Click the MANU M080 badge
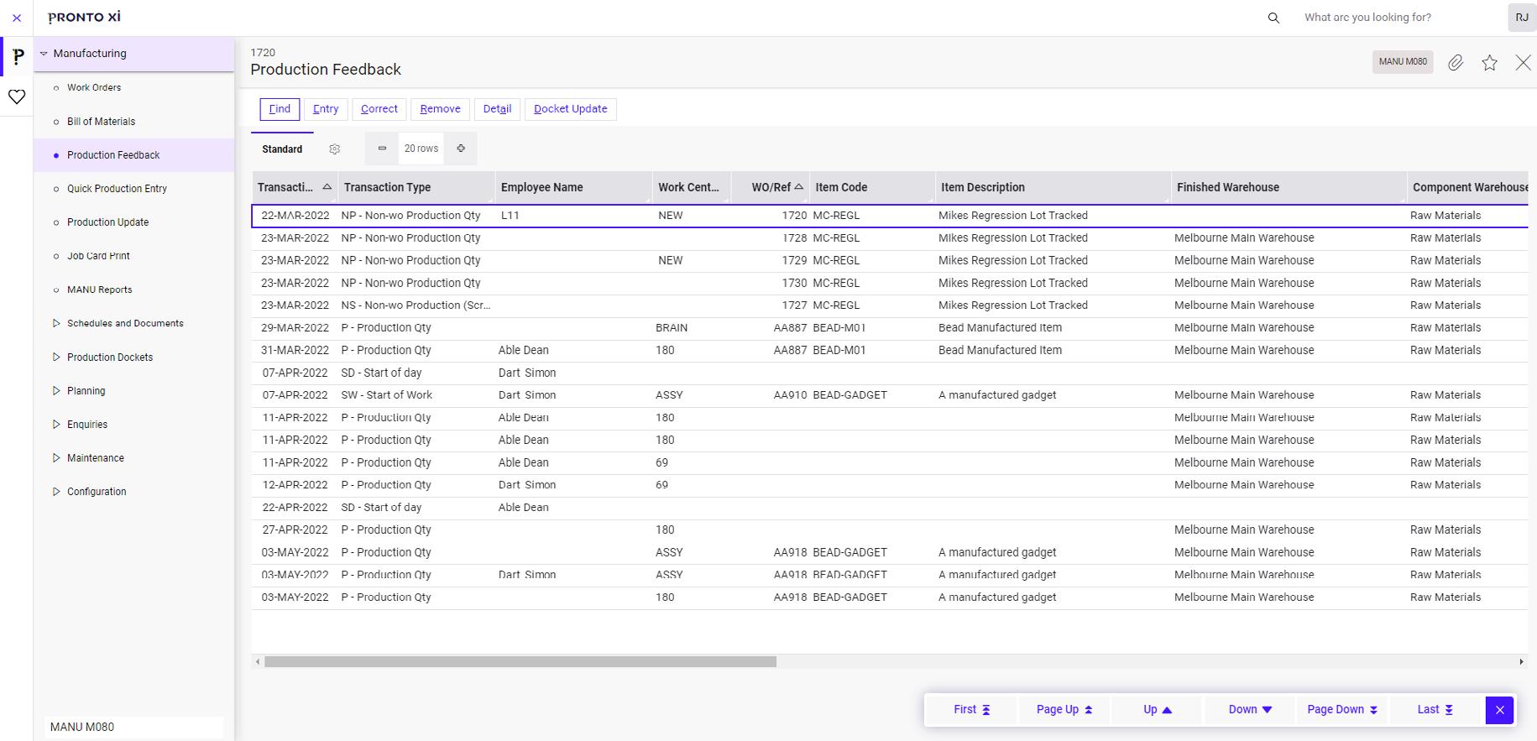 coord(1403,62)
